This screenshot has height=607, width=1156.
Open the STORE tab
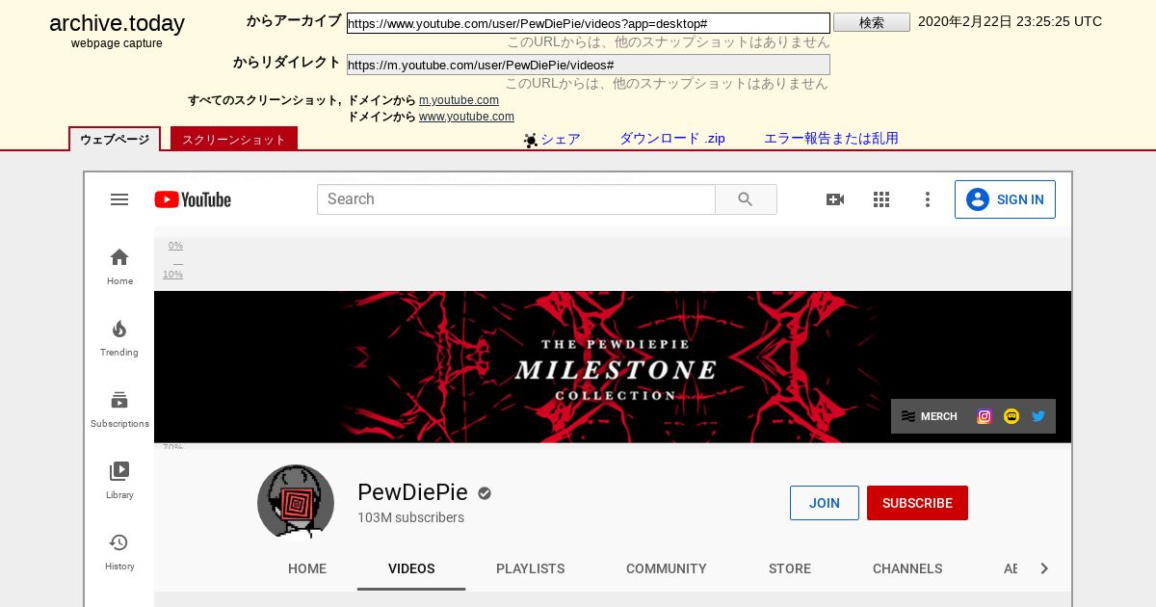(790, 568)
